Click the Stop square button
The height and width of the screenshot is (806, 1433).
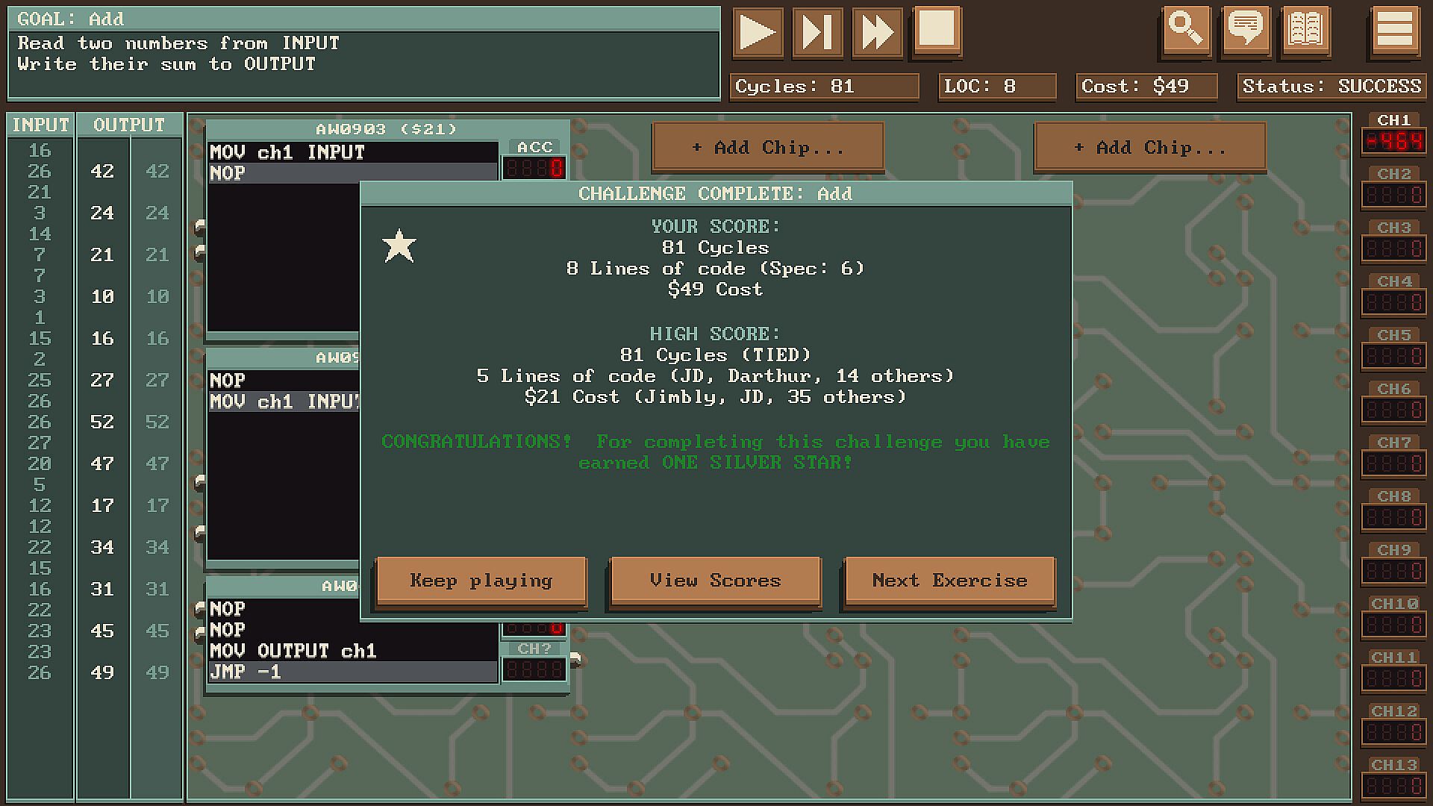[x=937, y=31]
